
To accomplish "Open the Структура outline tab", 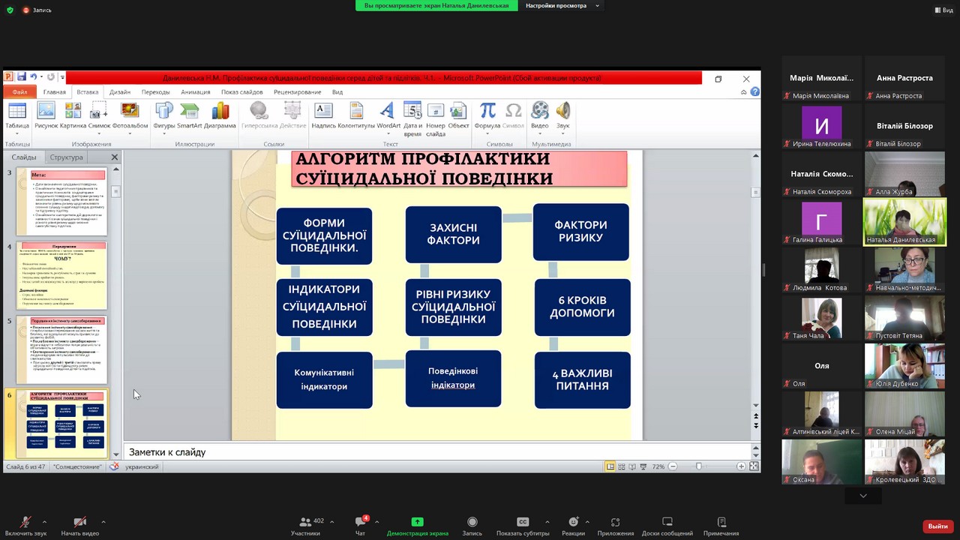I will 66,157.
